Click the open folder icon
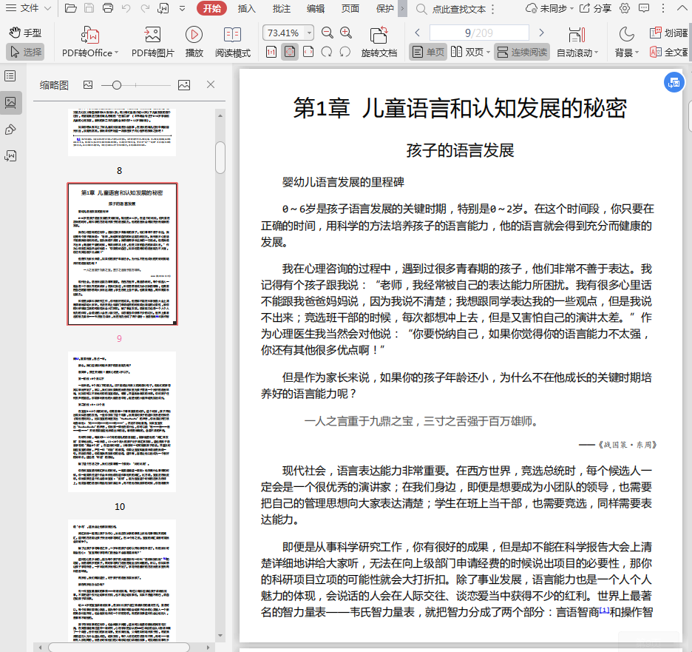The height and width of the screenshot is (652, 692). coord(71,8)
